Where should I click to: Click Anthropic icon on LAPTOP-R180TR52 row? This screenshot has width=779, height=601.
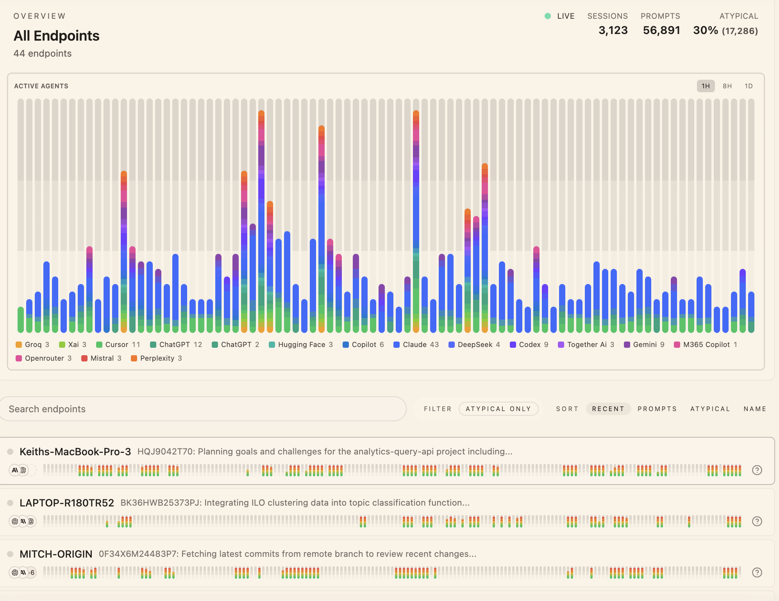point(23,521)
